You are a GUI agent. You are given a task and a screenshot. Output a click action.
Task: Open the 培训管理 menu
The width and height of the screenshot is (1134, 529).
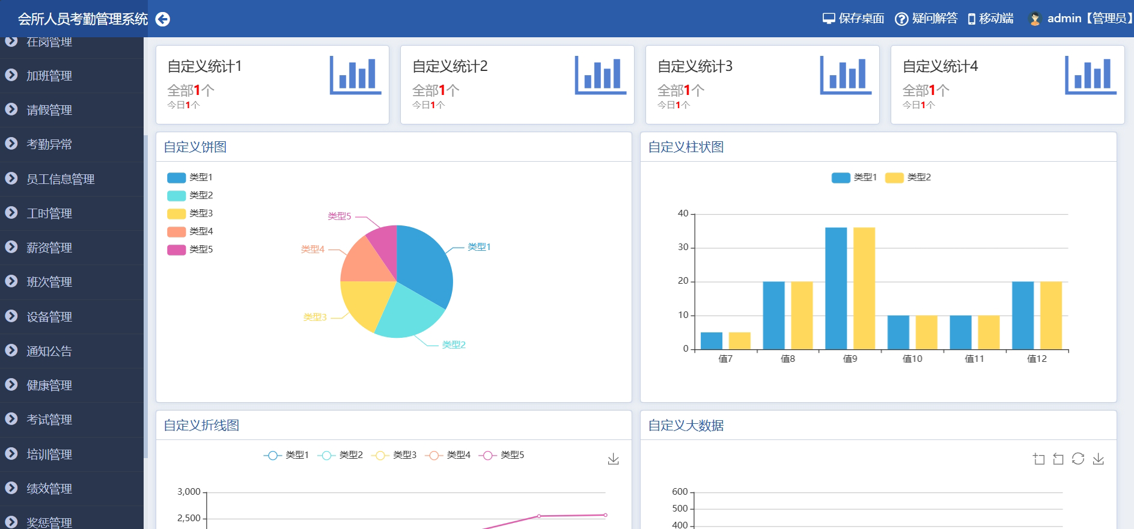coord(72,454)
